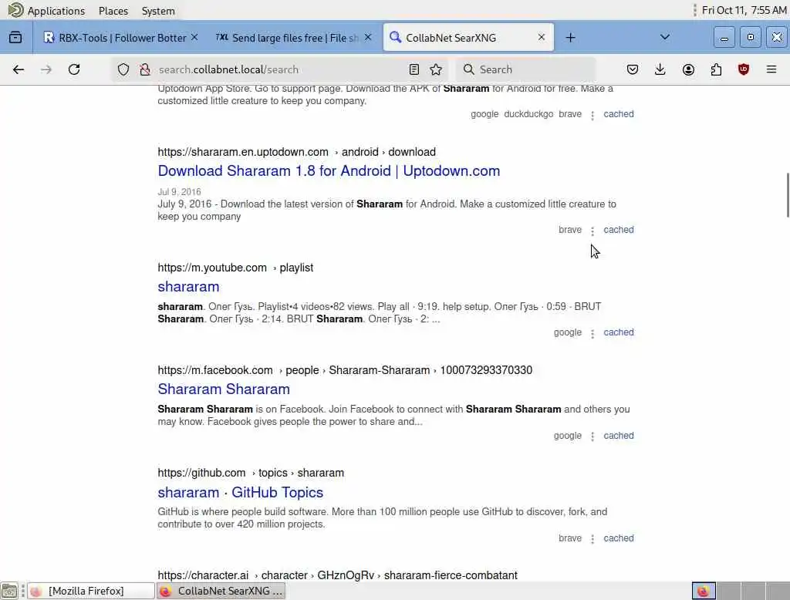Click the github.com URL text
The height and width of the screenshot is (600, 790).
201,473
